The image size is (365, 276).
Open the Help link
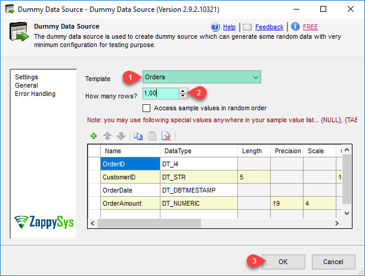coord(229,27)
